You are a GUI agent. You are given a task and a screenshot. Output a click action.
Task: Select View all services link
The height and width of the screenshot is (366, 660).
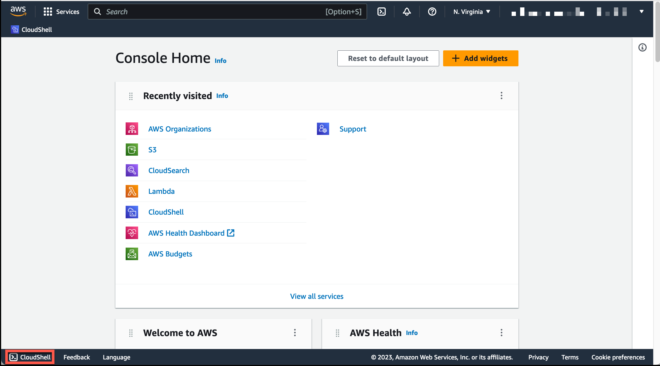point(317,296)
